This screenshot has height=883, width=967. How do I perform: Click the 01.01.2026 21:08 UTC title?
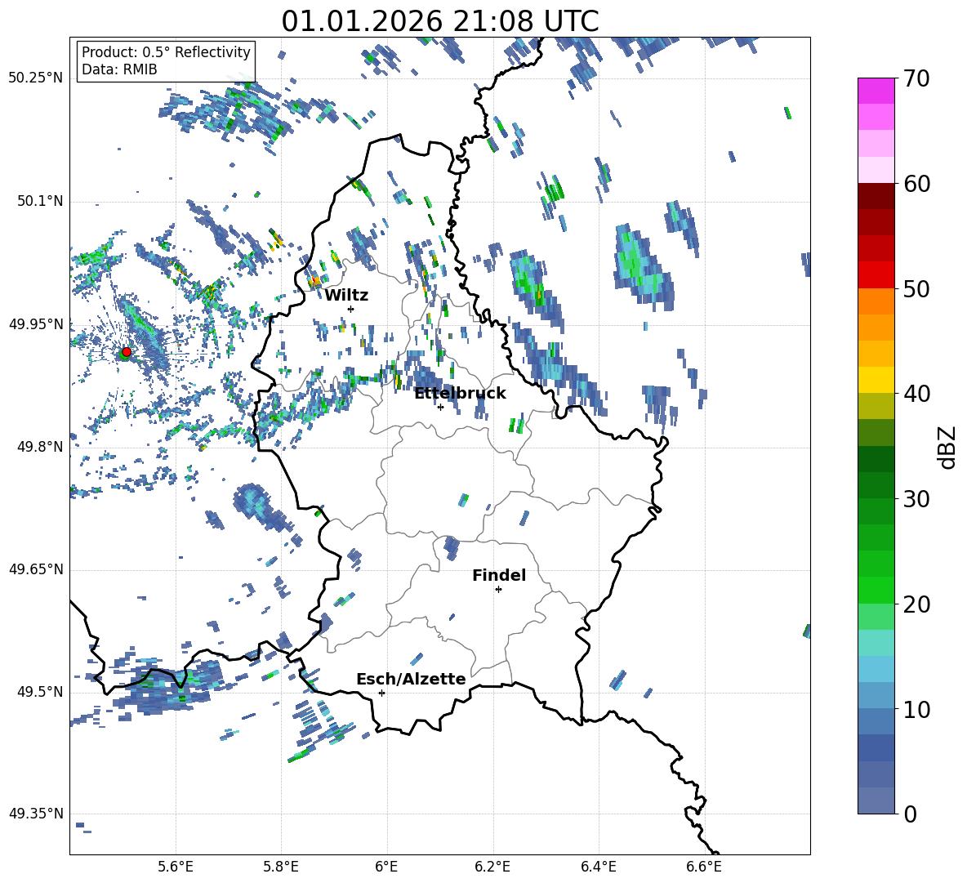click(439, 21)
